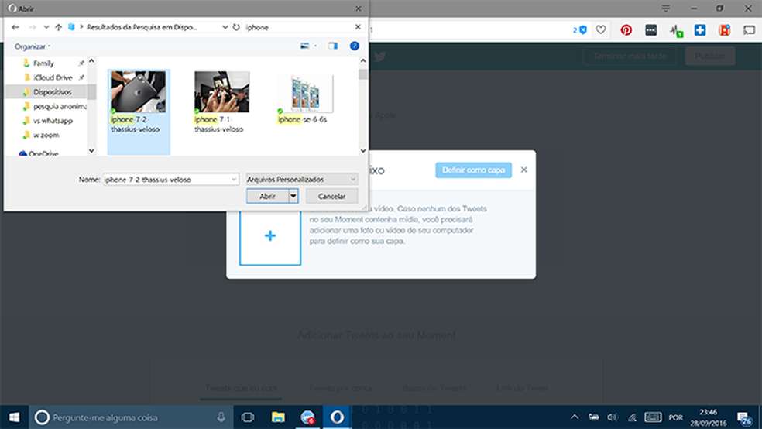762x429 pixels.
Task: Click the help question mark icon in dialog
Action: pos(355,46)
